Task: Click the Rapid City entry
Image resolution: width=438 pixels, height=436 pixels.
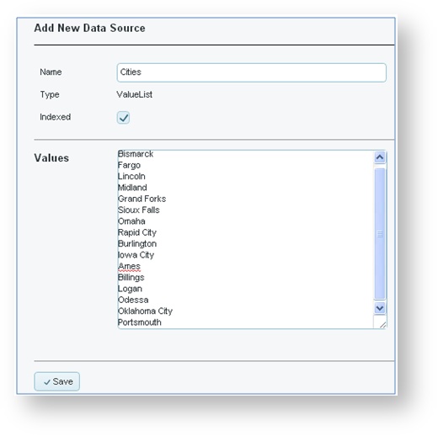Action: tap(137, 232)
